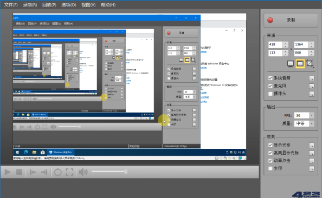This screenshot has width=322, height=198.
Task: Jump to start with the skip-back icon
Action: coord(33,172)
